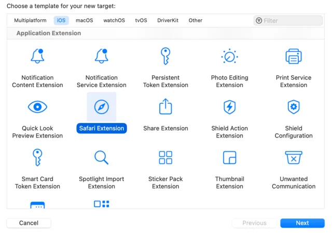Click the 'Thumbnail Extension' label

pyautogui.click(x=229, y=183)
